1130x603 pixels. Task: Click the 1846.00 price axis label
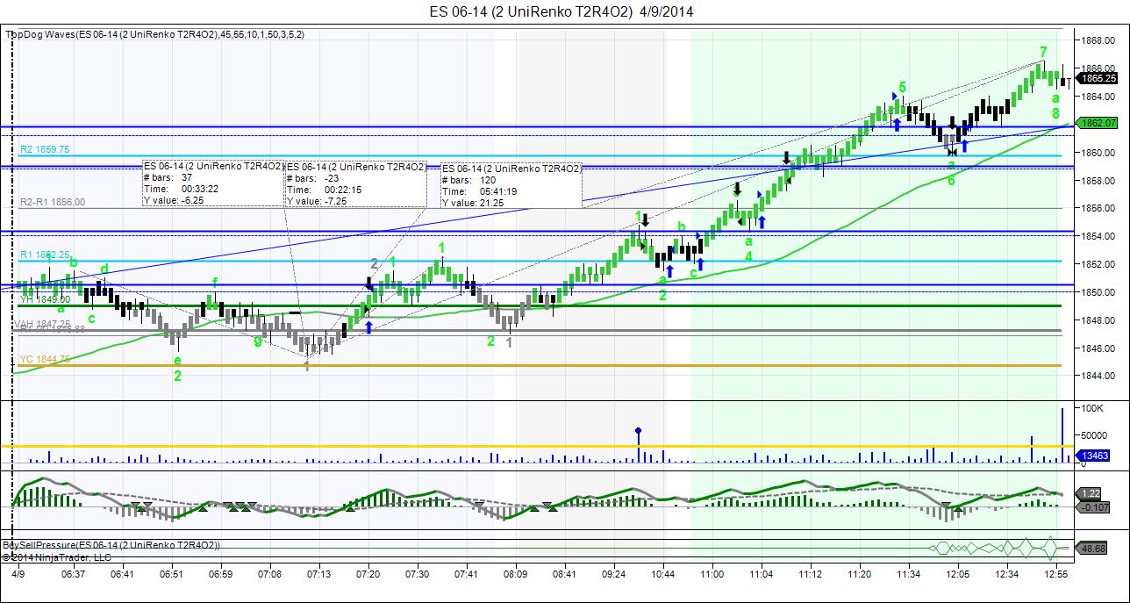pos(1098,348)
